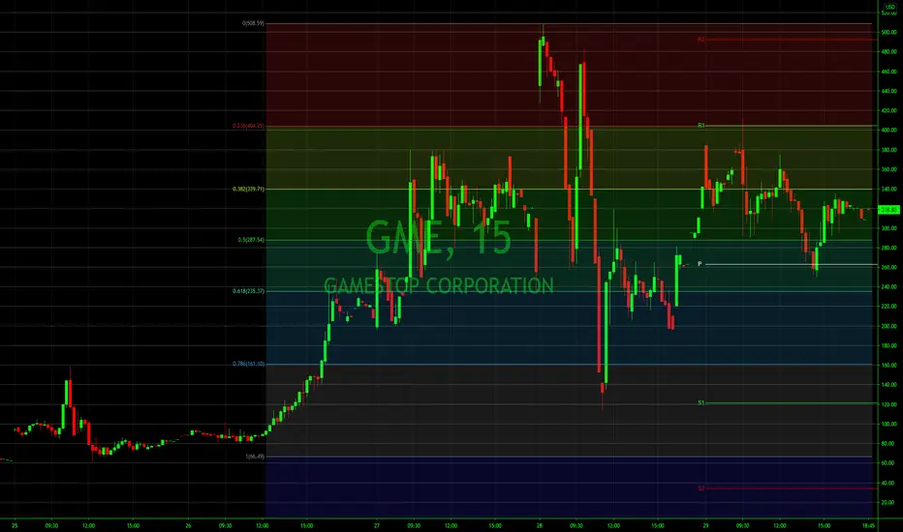Click the 60.00 price axis label
The image size is (903, 532).
(x=888, y=463)
